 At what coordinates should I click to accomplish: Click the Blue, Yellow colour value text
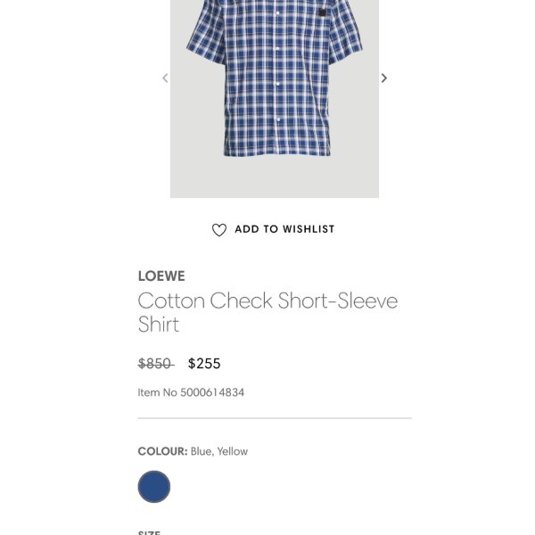coord(219,451)
